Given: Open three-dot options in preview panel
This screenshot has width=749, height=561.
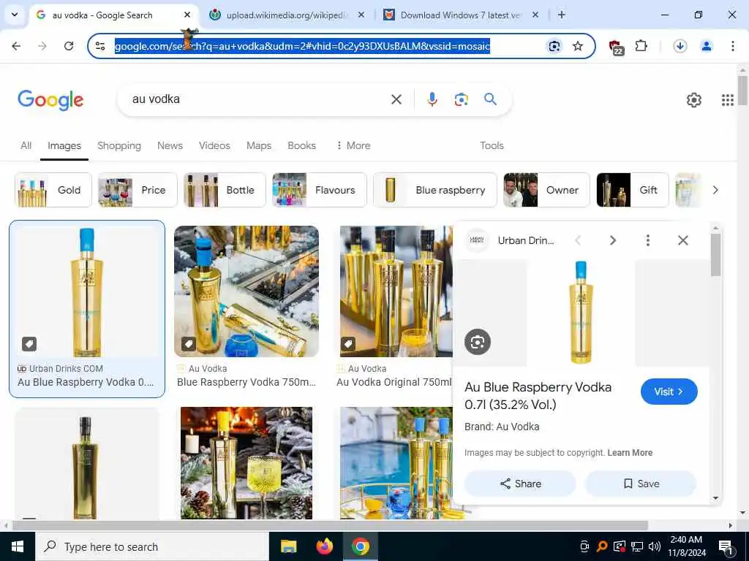Looking at the screenshot, I should point(648,240).
